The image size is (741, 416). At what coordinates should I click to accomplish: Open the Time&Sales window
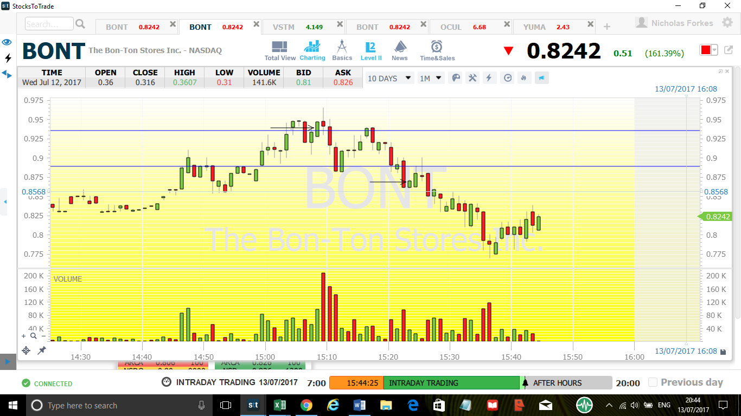tap(437, 50)
